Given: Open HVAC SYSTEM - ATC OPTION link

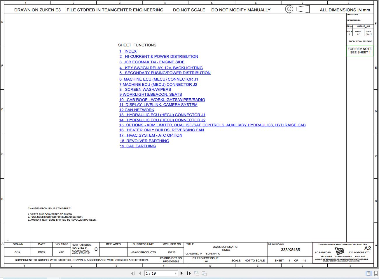Looking at the screenshot, I should [x=151, y=135].
